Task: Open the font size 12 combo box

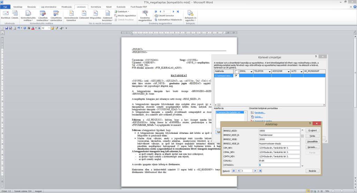Action: 45,28
